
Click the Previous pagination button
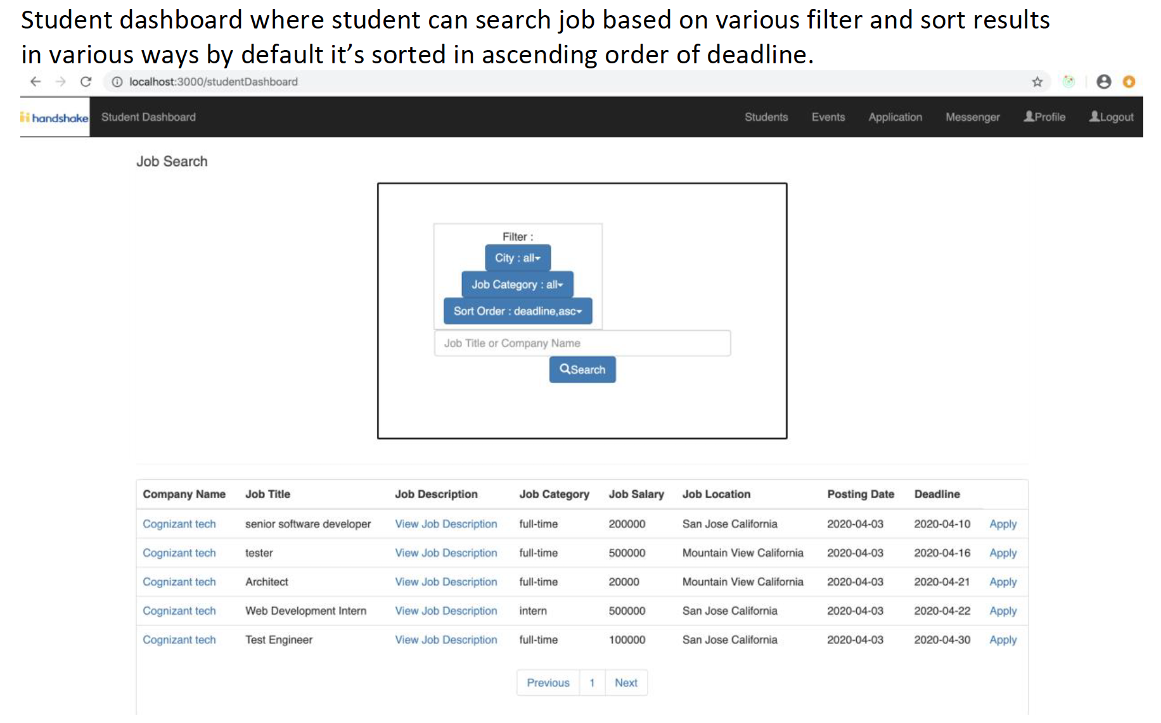pos(548,682)
